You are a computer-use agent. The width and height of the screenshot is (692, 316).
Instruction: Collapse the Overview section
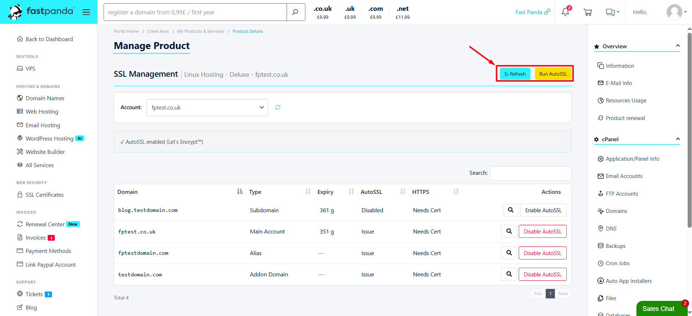[678, 46]
